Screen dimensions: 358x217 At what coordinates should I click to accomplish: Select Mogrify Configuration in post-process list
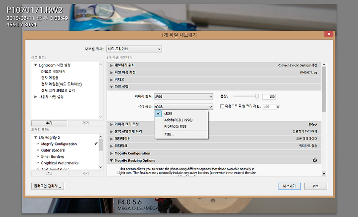[59, 144]
